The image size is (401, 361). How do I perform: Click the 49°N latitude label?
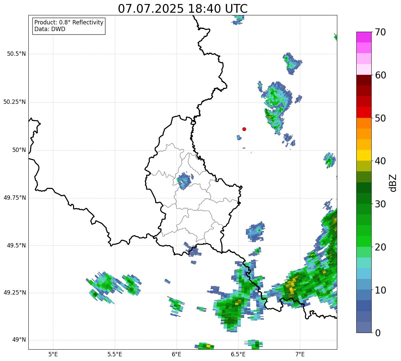19,340
